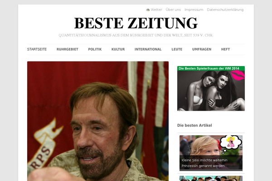Click the princess thought bubble icon
Viewport: 272px width, 181px height.
(231, 144)
